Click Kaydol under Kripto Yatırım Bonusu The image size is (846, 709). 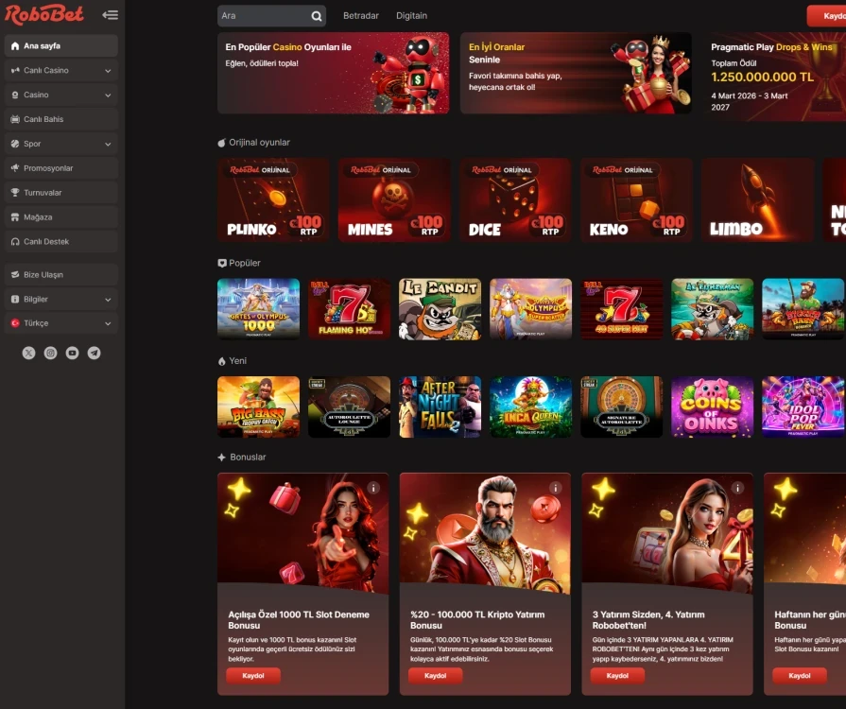point(436,676)
